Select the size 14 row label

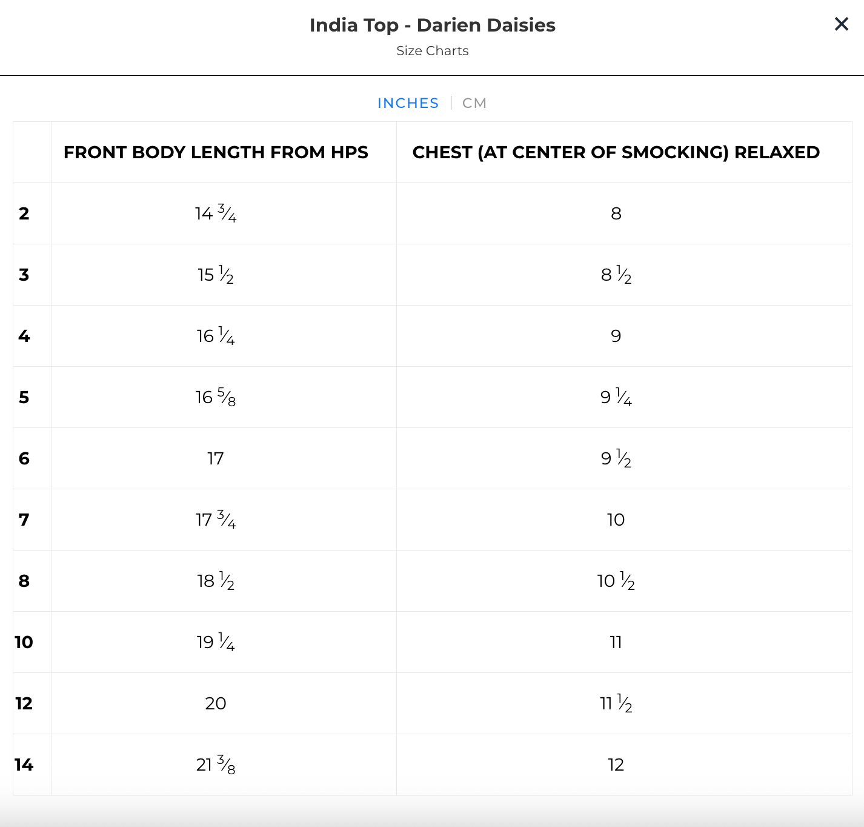(24, 765)
